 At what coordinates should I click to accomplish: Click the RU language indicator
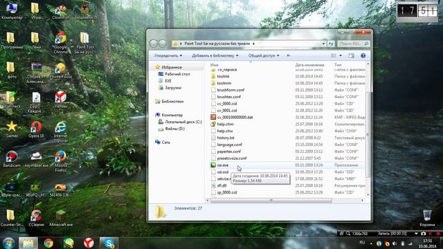point(362,243)
